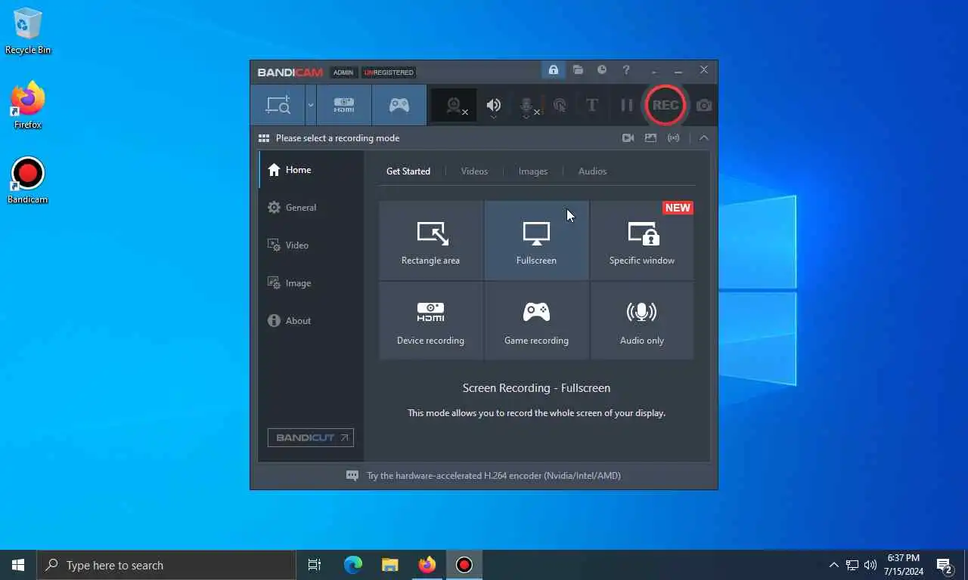Choose the Specific window recording tile
The height and width of the screenshot is (580, 968).
click(642, 240)
